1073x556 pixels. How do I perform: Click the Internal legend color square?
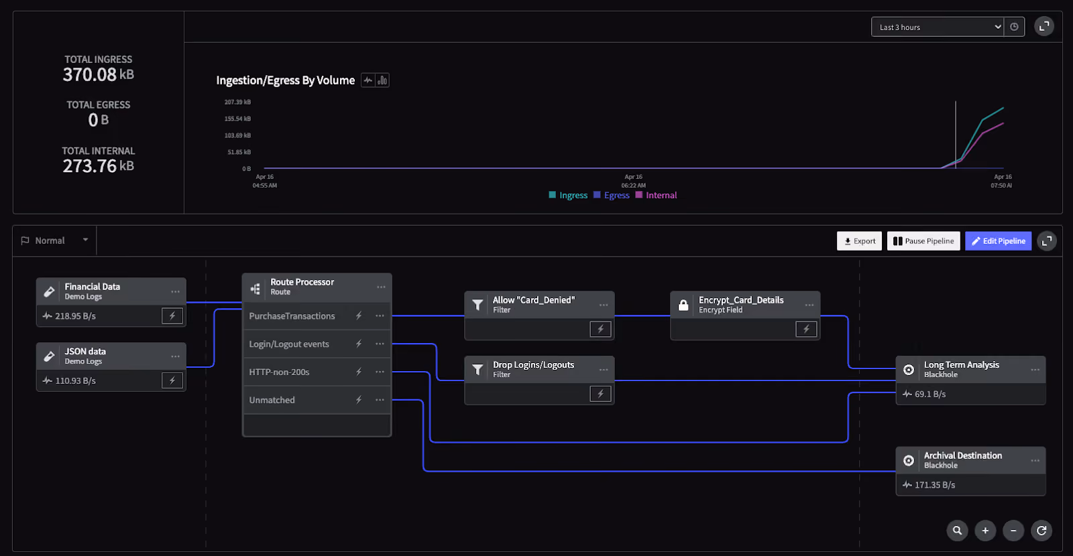(x=639, y=195)
